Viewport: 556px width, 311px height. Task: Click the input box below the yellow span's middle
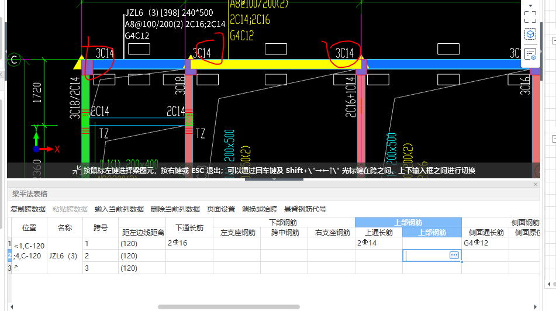click(x=276, y=80)
